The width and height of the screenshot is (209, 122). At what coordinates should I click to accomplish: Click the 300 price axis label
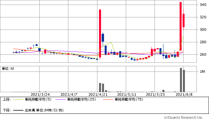pyautogui.click(x=203, y=30)
